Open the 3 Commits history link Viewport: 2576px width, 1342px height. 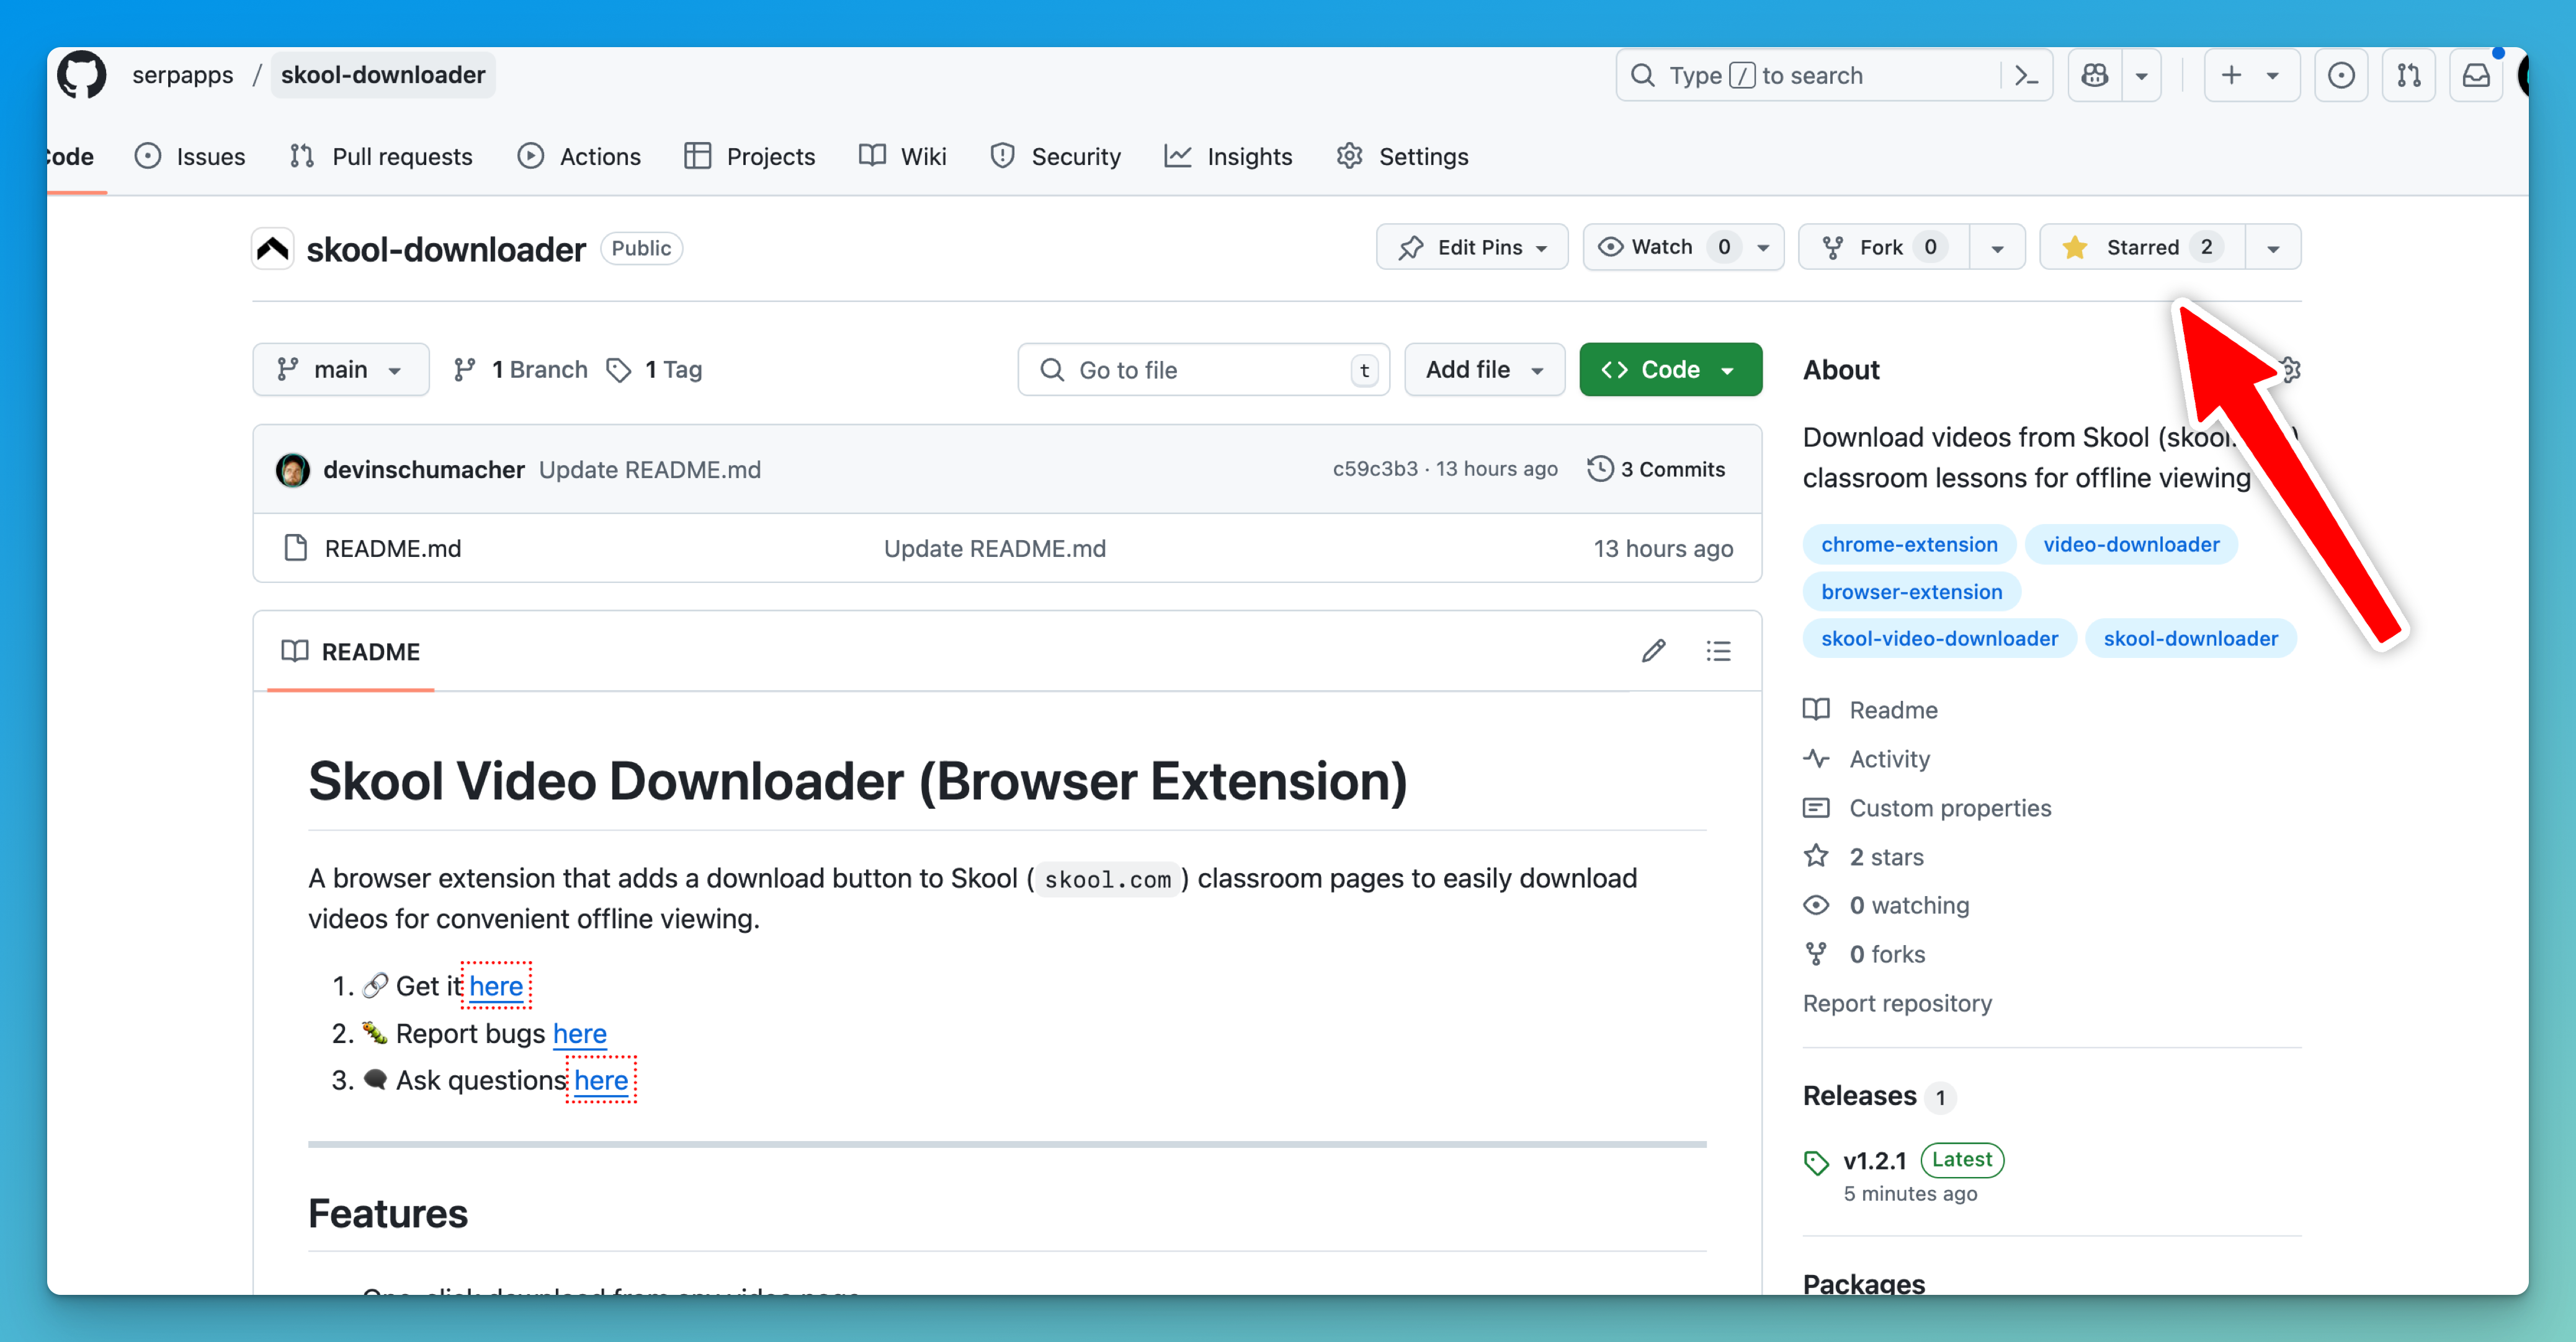(x=1656, y=469)
